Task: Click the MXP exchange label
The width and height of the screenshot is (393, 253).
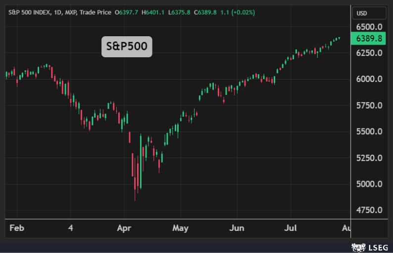Action: [x=72, y=11]
